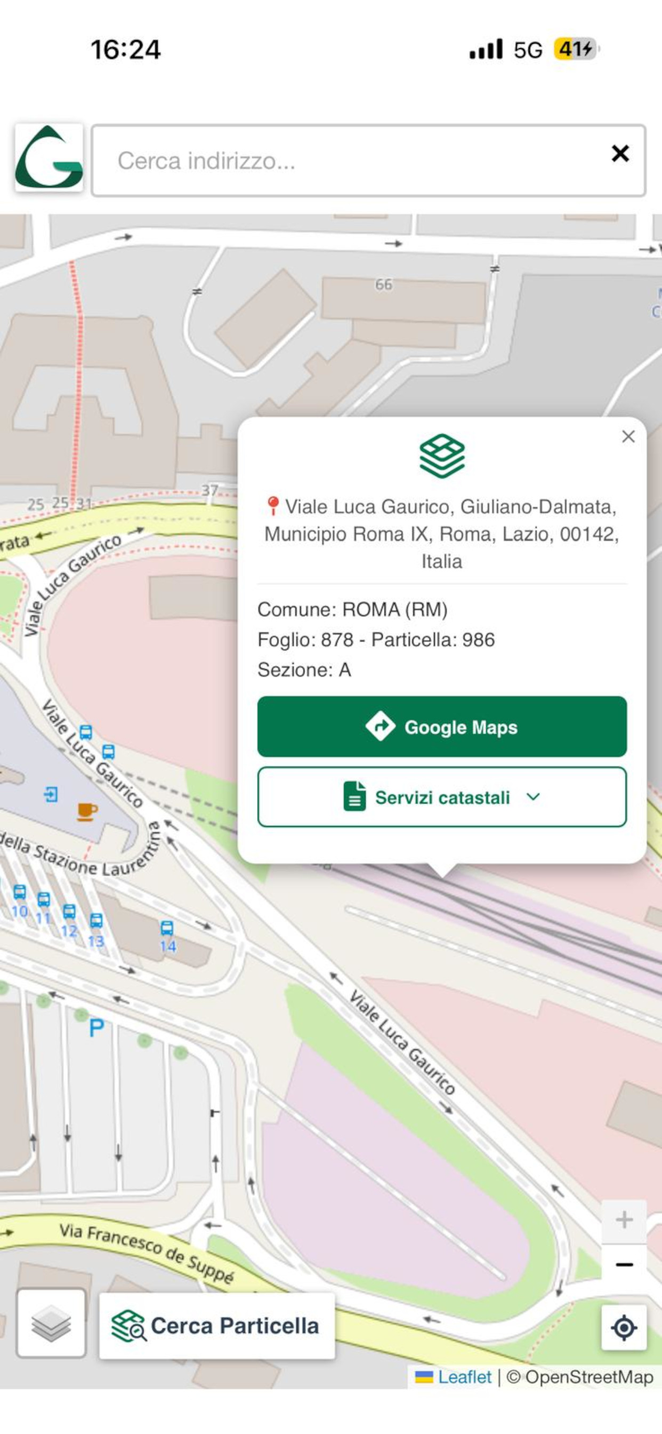The width and height of the screenshot is (662, 1434).
Task: Tap building number 66 on map
Action: click(383, 284)
